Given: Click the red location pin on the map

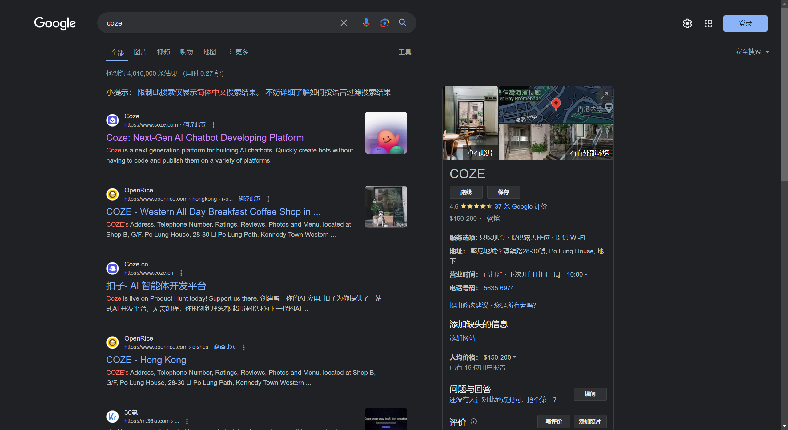Looking at the screenshot, I should [556, 104].
